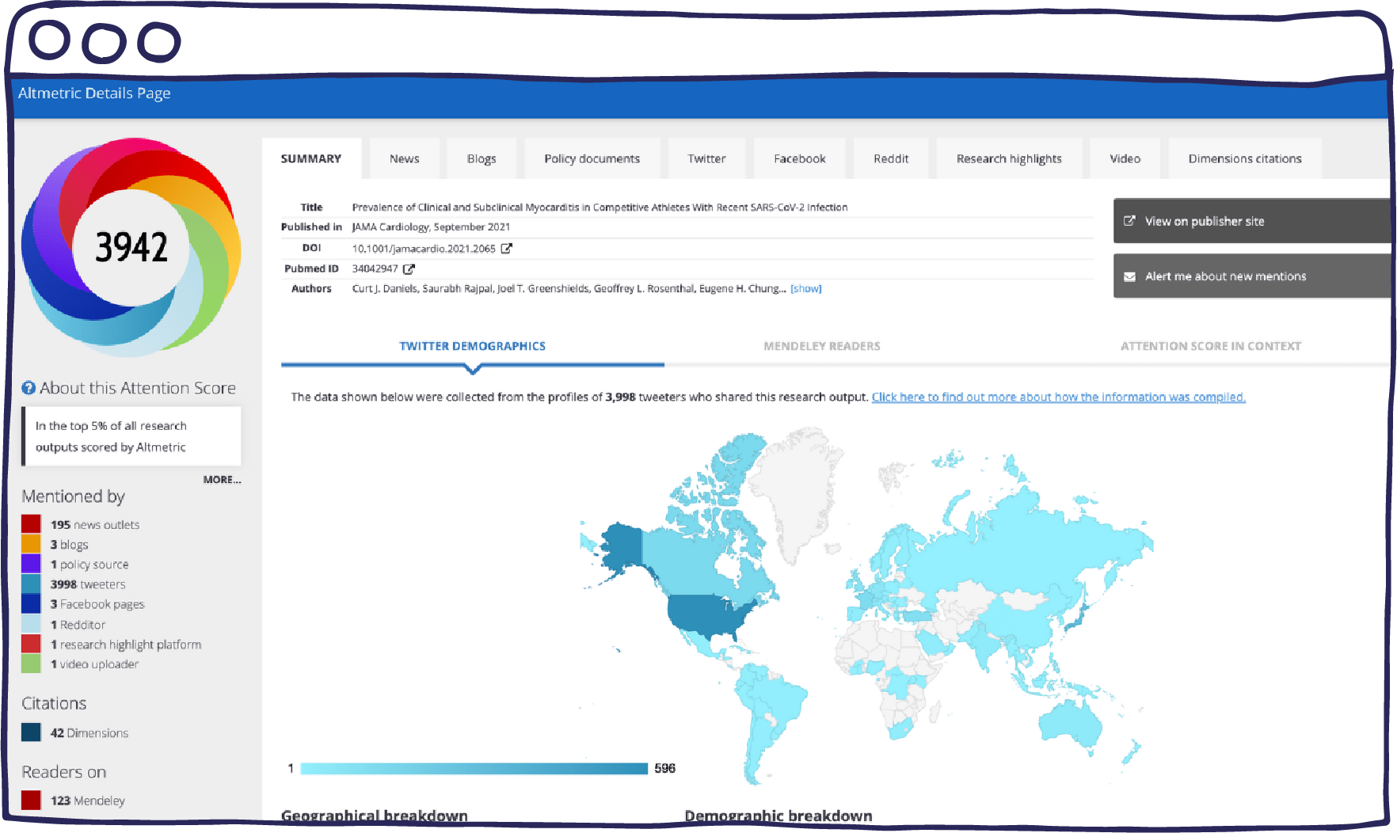
Task: Open the external-link icon next to Pubmed ID
Action: [409, 268]
